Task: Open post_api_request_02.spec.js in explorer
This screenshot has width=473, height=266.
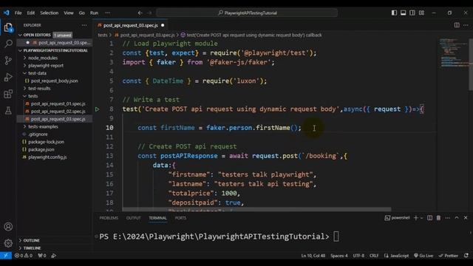Action: [x=58, y=112]
